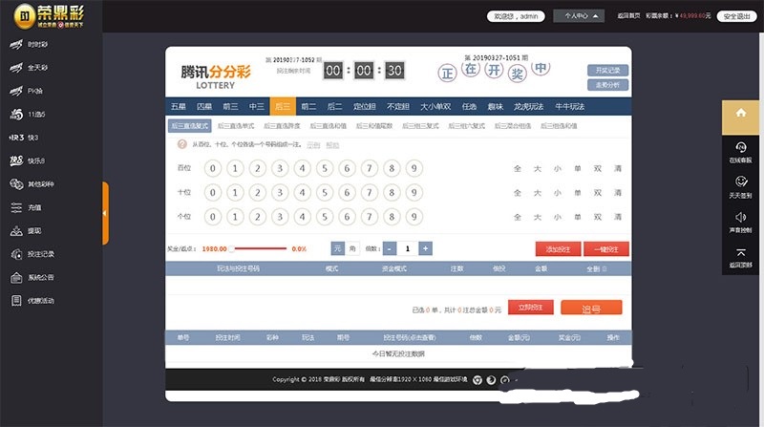Switch to the 五星 play tab

point(179,106)
